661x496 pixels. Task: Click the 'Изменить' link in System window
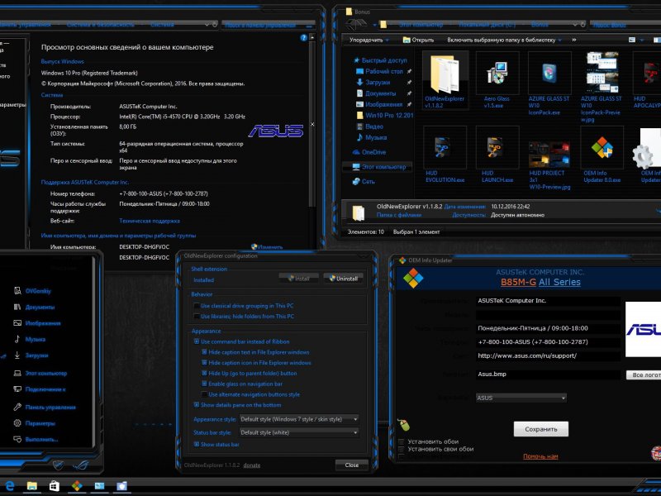(x=267, y=246)
